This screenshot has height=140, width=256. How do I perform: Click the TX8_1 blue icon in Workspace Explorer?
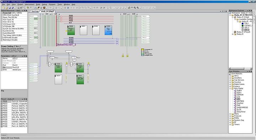pos(242,23)
